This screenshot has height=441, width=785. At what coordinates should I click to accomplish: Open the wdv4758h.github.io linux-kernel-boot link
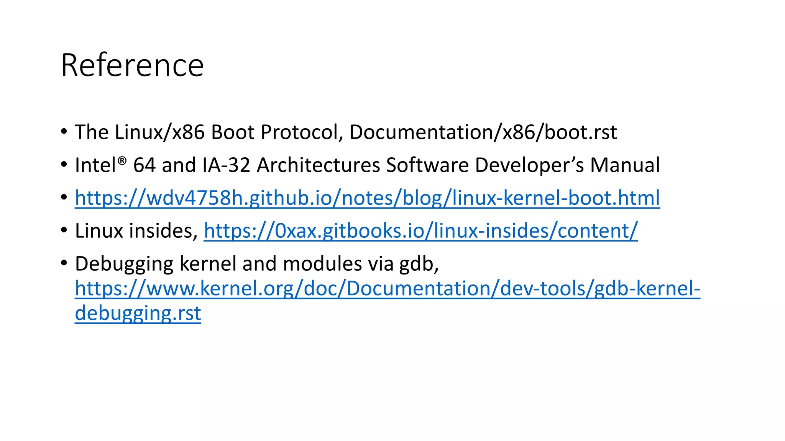(367, 198)
